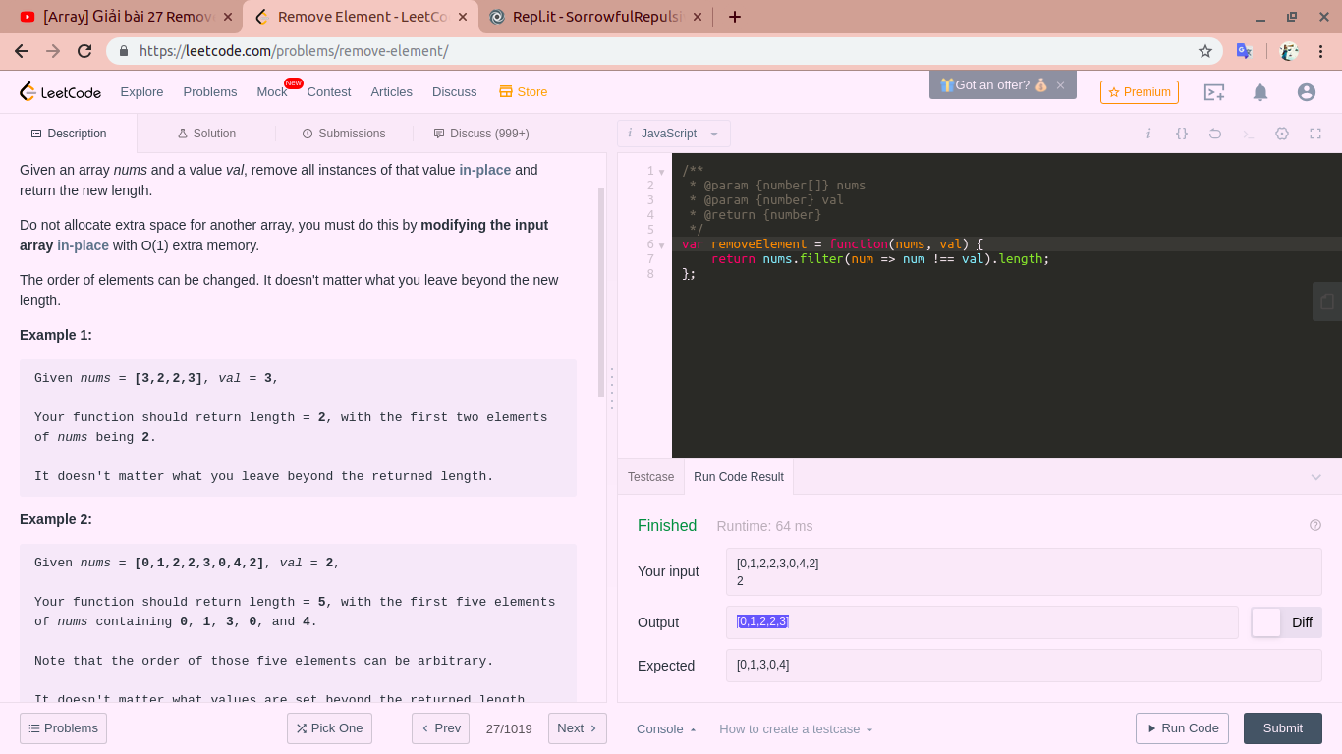The height and width of the screenshot is (754, 1342).
Task: Reset code to default with the revert icon
Action: (1215, 134)
